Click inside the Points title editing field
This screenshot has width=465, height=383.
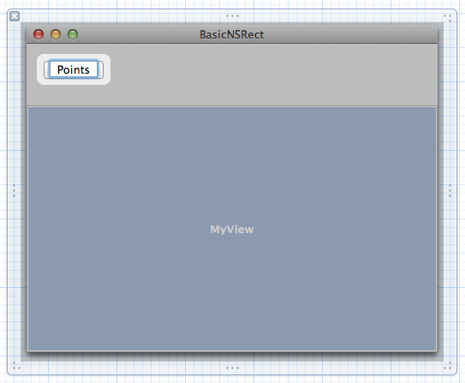tap(74, 69)
